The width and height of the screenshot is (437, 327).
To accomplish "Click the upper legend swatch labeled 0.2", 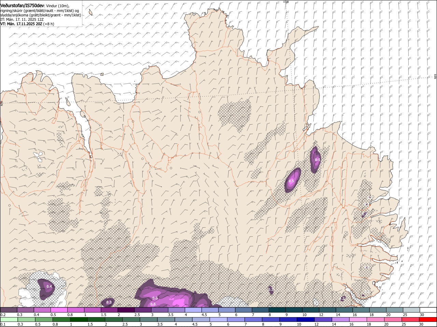I will coord(9,310).
